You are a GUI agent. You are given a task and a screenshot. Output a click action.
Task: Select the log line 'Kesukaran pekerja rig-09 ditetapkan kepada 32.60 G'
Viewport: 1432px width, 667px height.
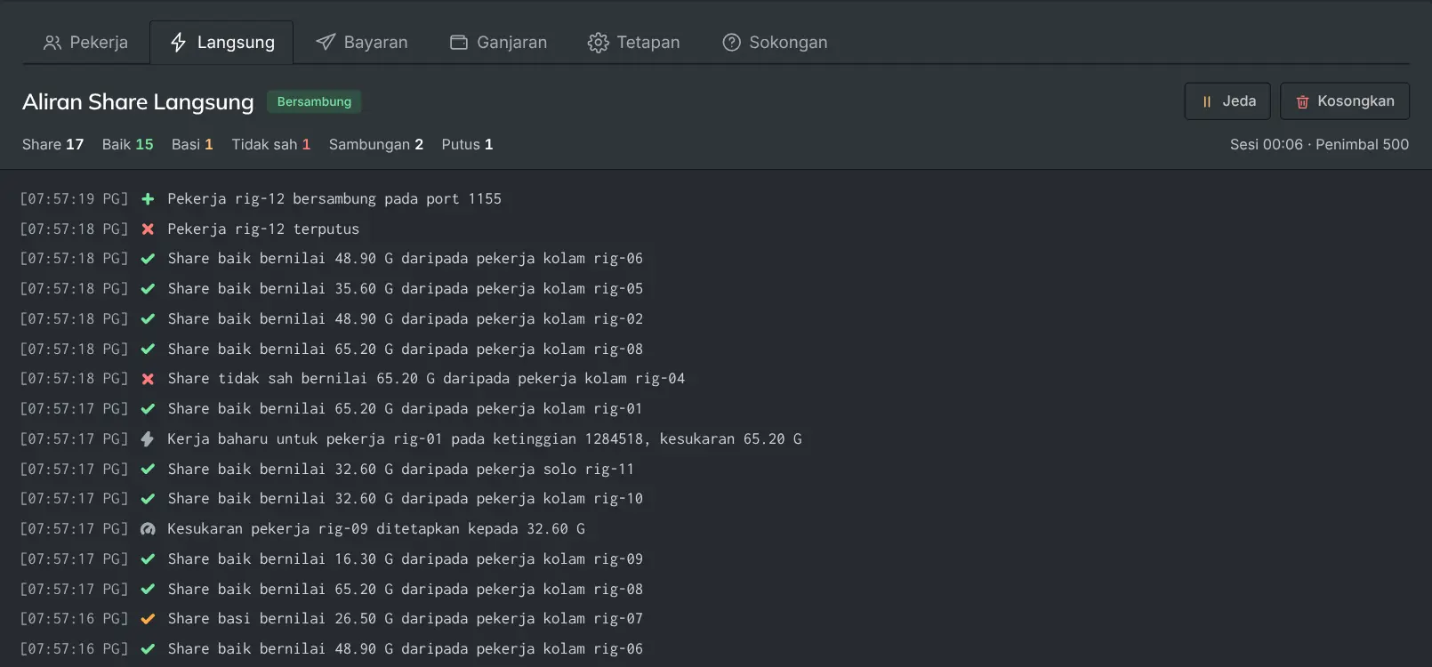[376, 529]
